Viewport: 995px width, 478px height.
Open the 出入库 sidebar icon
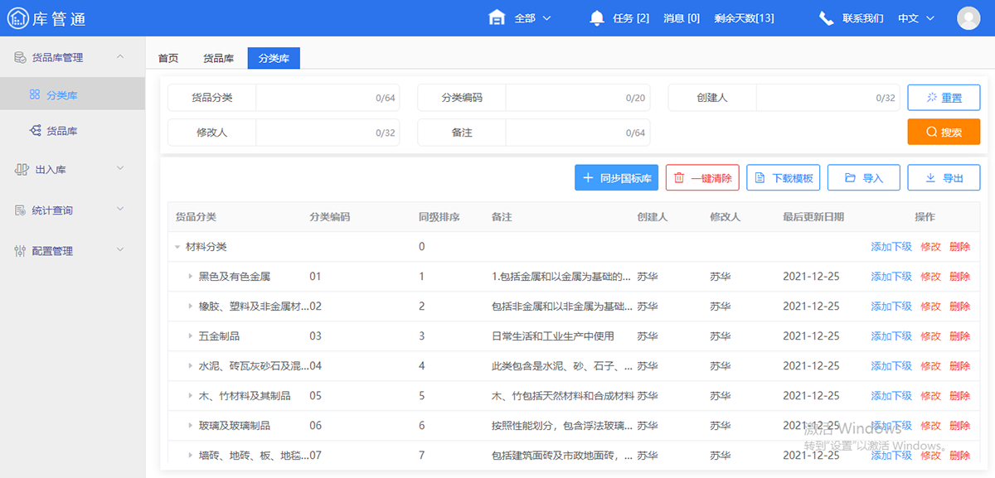point(20,170)
